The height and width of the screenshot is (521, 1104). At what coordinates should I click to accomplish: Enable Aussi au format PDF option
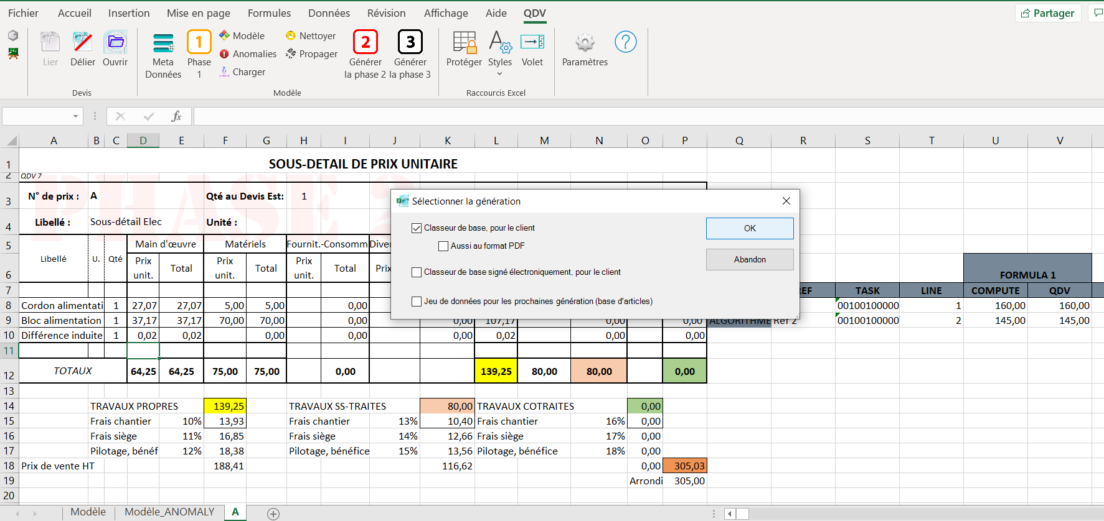click(443, 246)
